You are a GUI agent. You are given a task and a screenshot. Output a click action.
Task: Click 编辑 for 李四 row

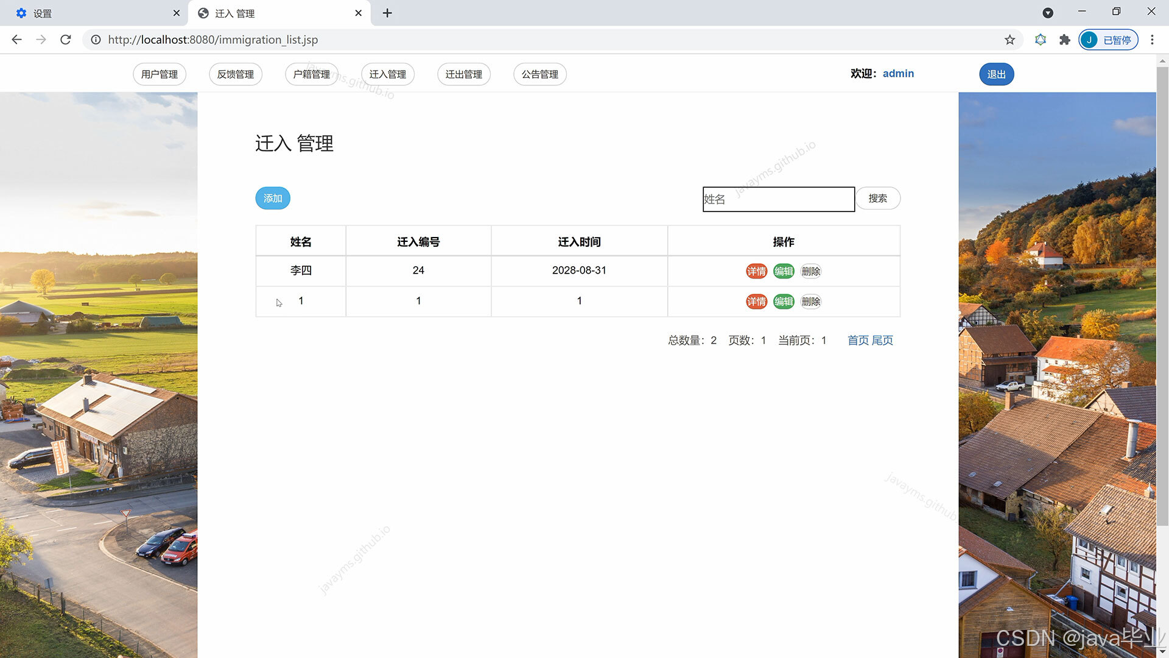(784, 271)
